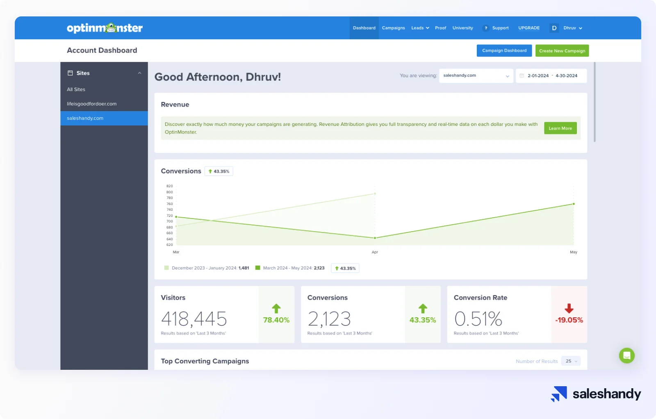Viewport: 656px width, 419px height.
Task: Click the UPGRADE link
Action: [x=529, y=28]
